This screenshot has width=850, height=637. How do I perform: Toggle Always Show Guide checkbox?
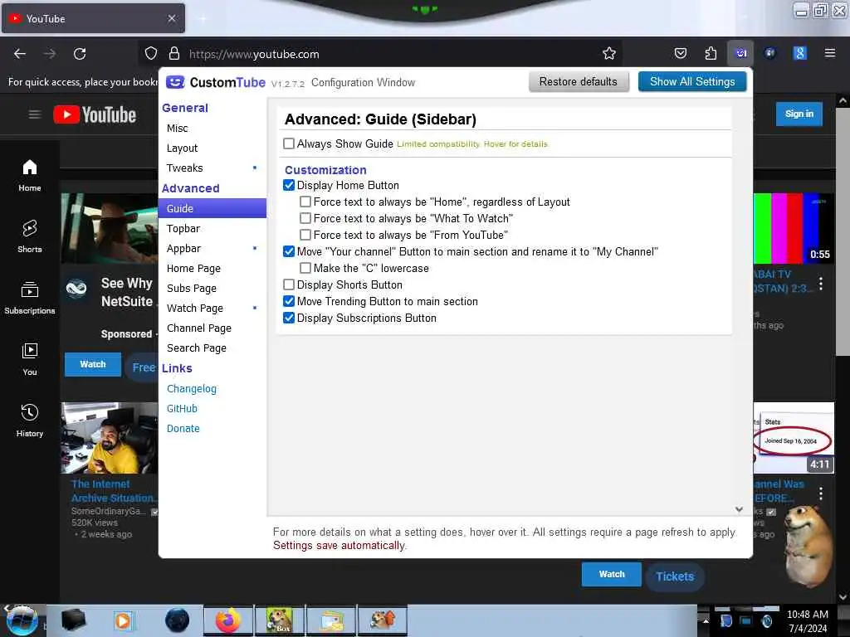289,143
